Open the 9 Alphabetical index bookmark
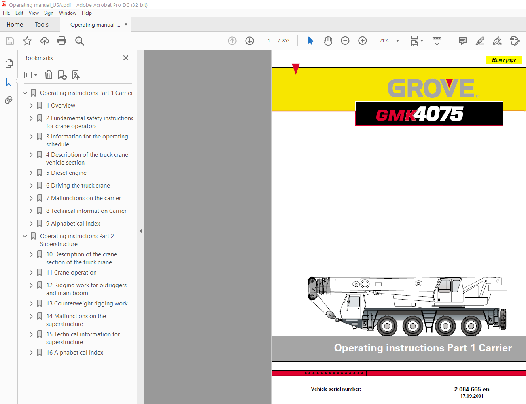This screenshot has height=404, width=526. (73, 224)
